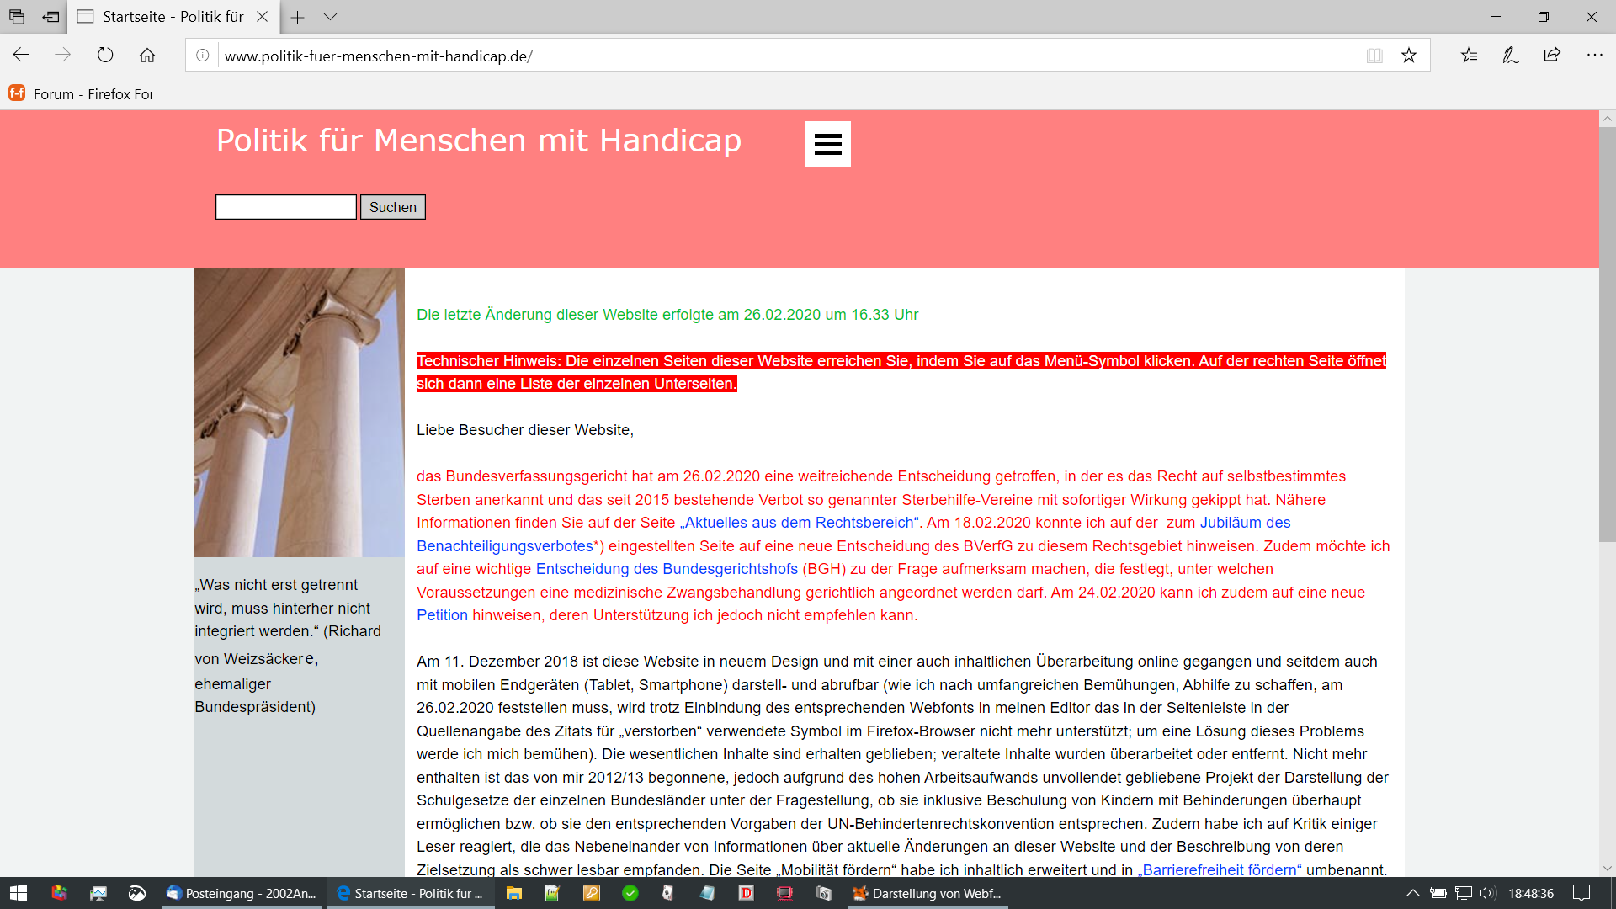Open reading view book icon
Image resolution: width=1616 pixels, height=909 pixels.
click(x=1374, y=56)
